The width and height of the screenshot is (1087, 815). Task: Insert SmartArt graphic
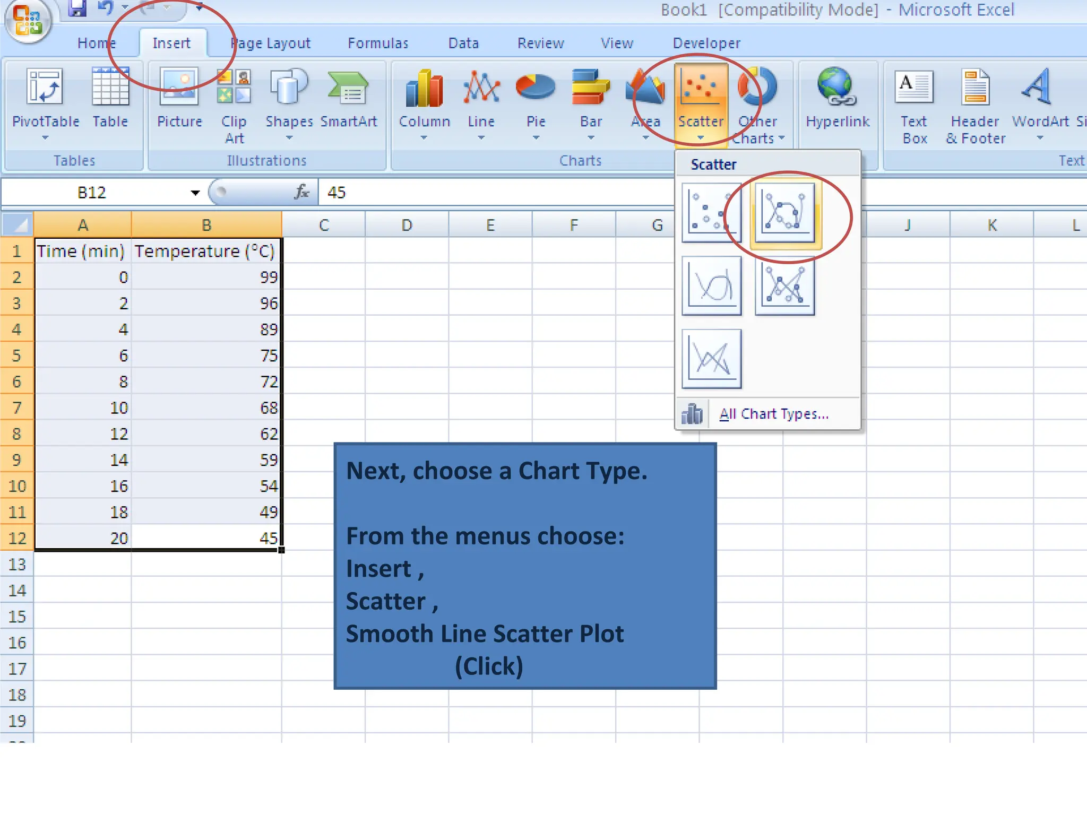[x=349, y=99]
